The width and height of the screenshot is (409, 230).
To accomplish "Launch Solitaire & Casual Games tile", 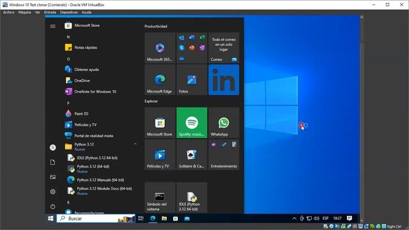I will coord(192,155).
